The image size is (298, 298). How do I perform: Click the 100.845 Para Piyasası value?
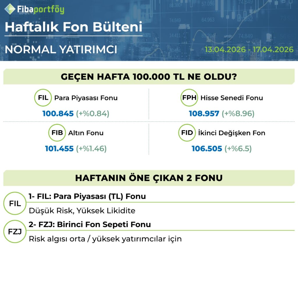58,113
